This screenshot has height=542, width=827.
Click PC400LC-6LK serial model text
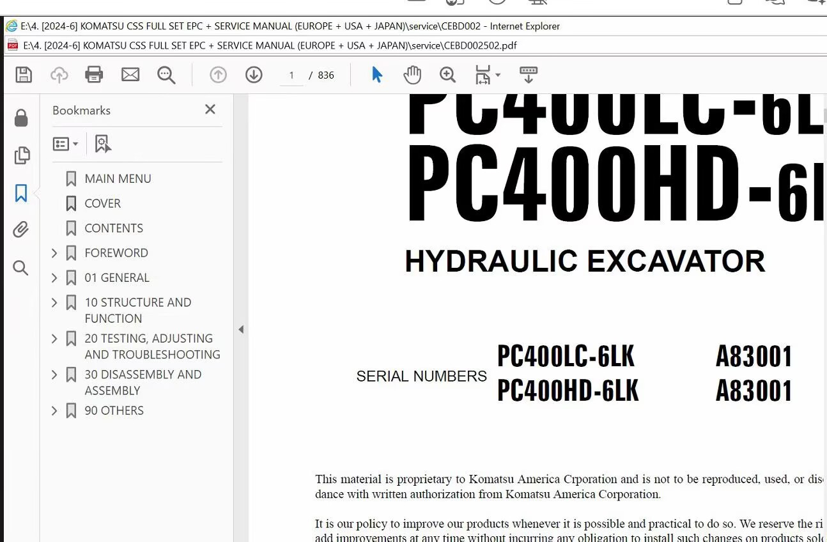[x=566, y=357]
